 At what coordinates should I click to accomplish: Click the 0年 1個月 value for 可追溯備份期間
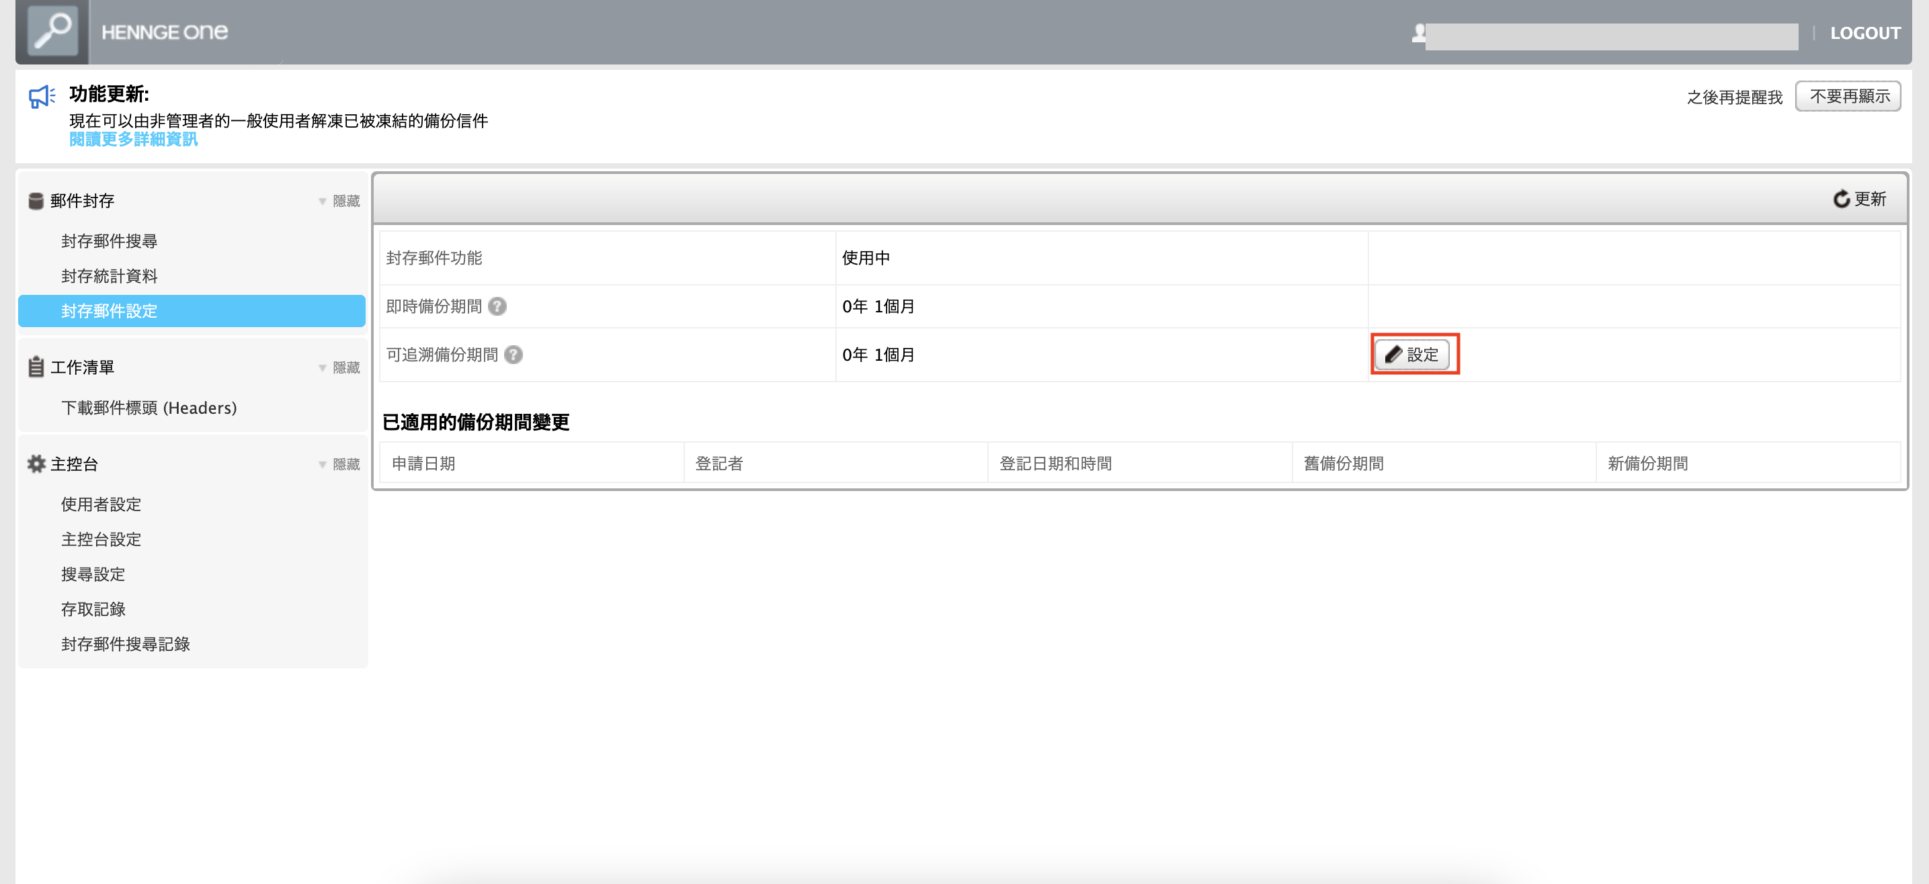(x=878, y=355)
